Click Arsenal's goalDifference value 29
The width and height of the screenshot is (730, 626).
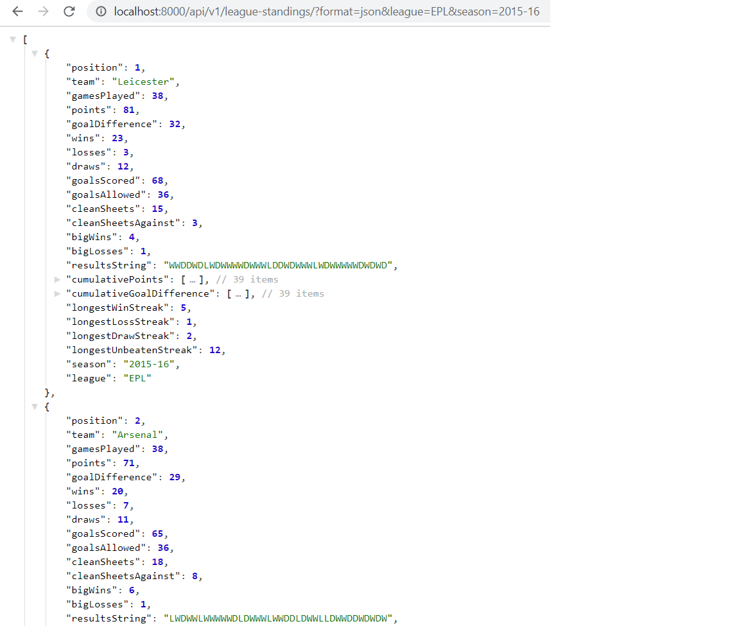(x=175, y=478)
